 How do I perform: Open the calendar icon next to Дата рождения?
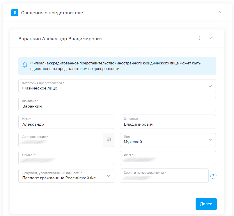click(109, 140)
